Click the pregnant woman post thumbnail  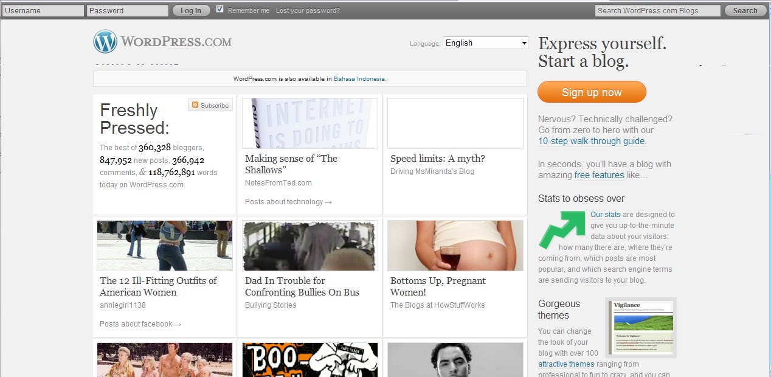(455, 246)
